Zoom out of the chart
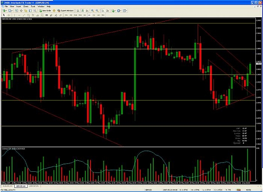263x192 pixels. tap(97, 11)
